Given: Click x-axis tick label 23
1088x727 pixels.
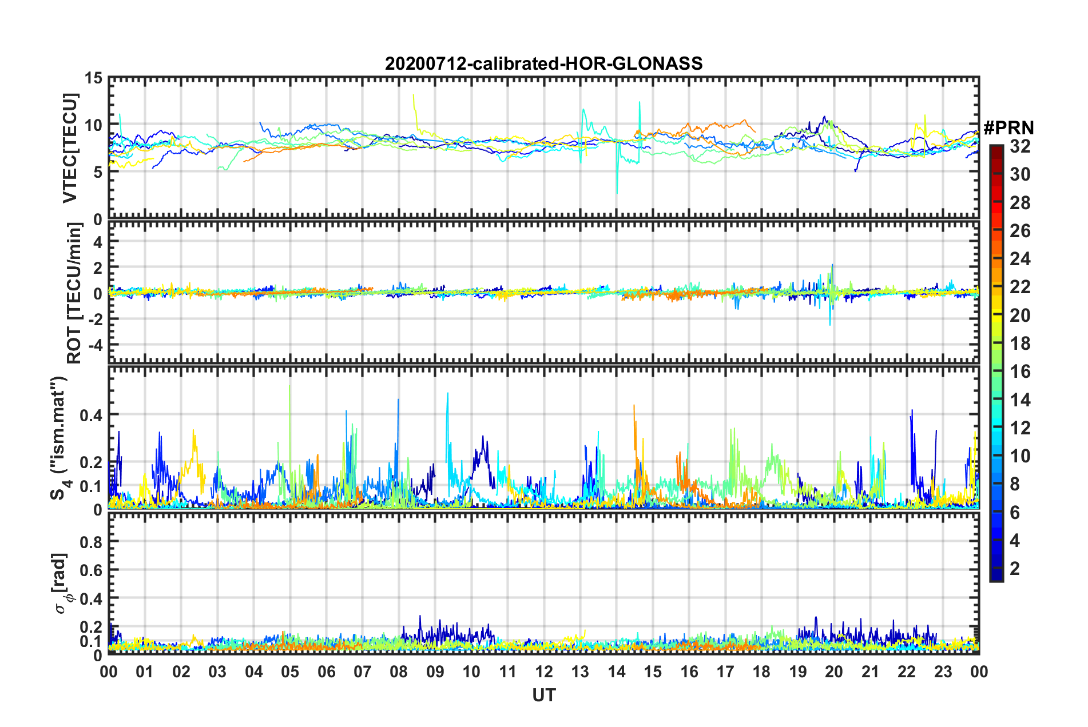Looking at the screenshot, I should click(x=943, y=672).
